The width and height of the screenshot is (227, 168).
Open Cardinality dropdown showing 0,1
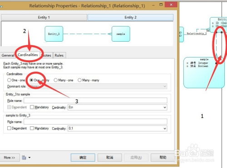pyautogui.click(x=118, y=129)
